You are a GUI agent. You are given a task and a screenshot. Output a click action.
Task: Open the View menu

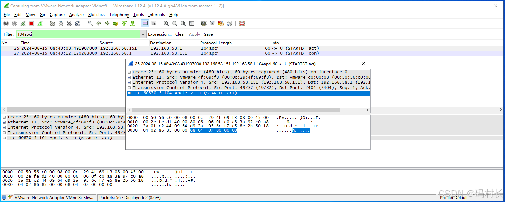[x=30, y=15]
